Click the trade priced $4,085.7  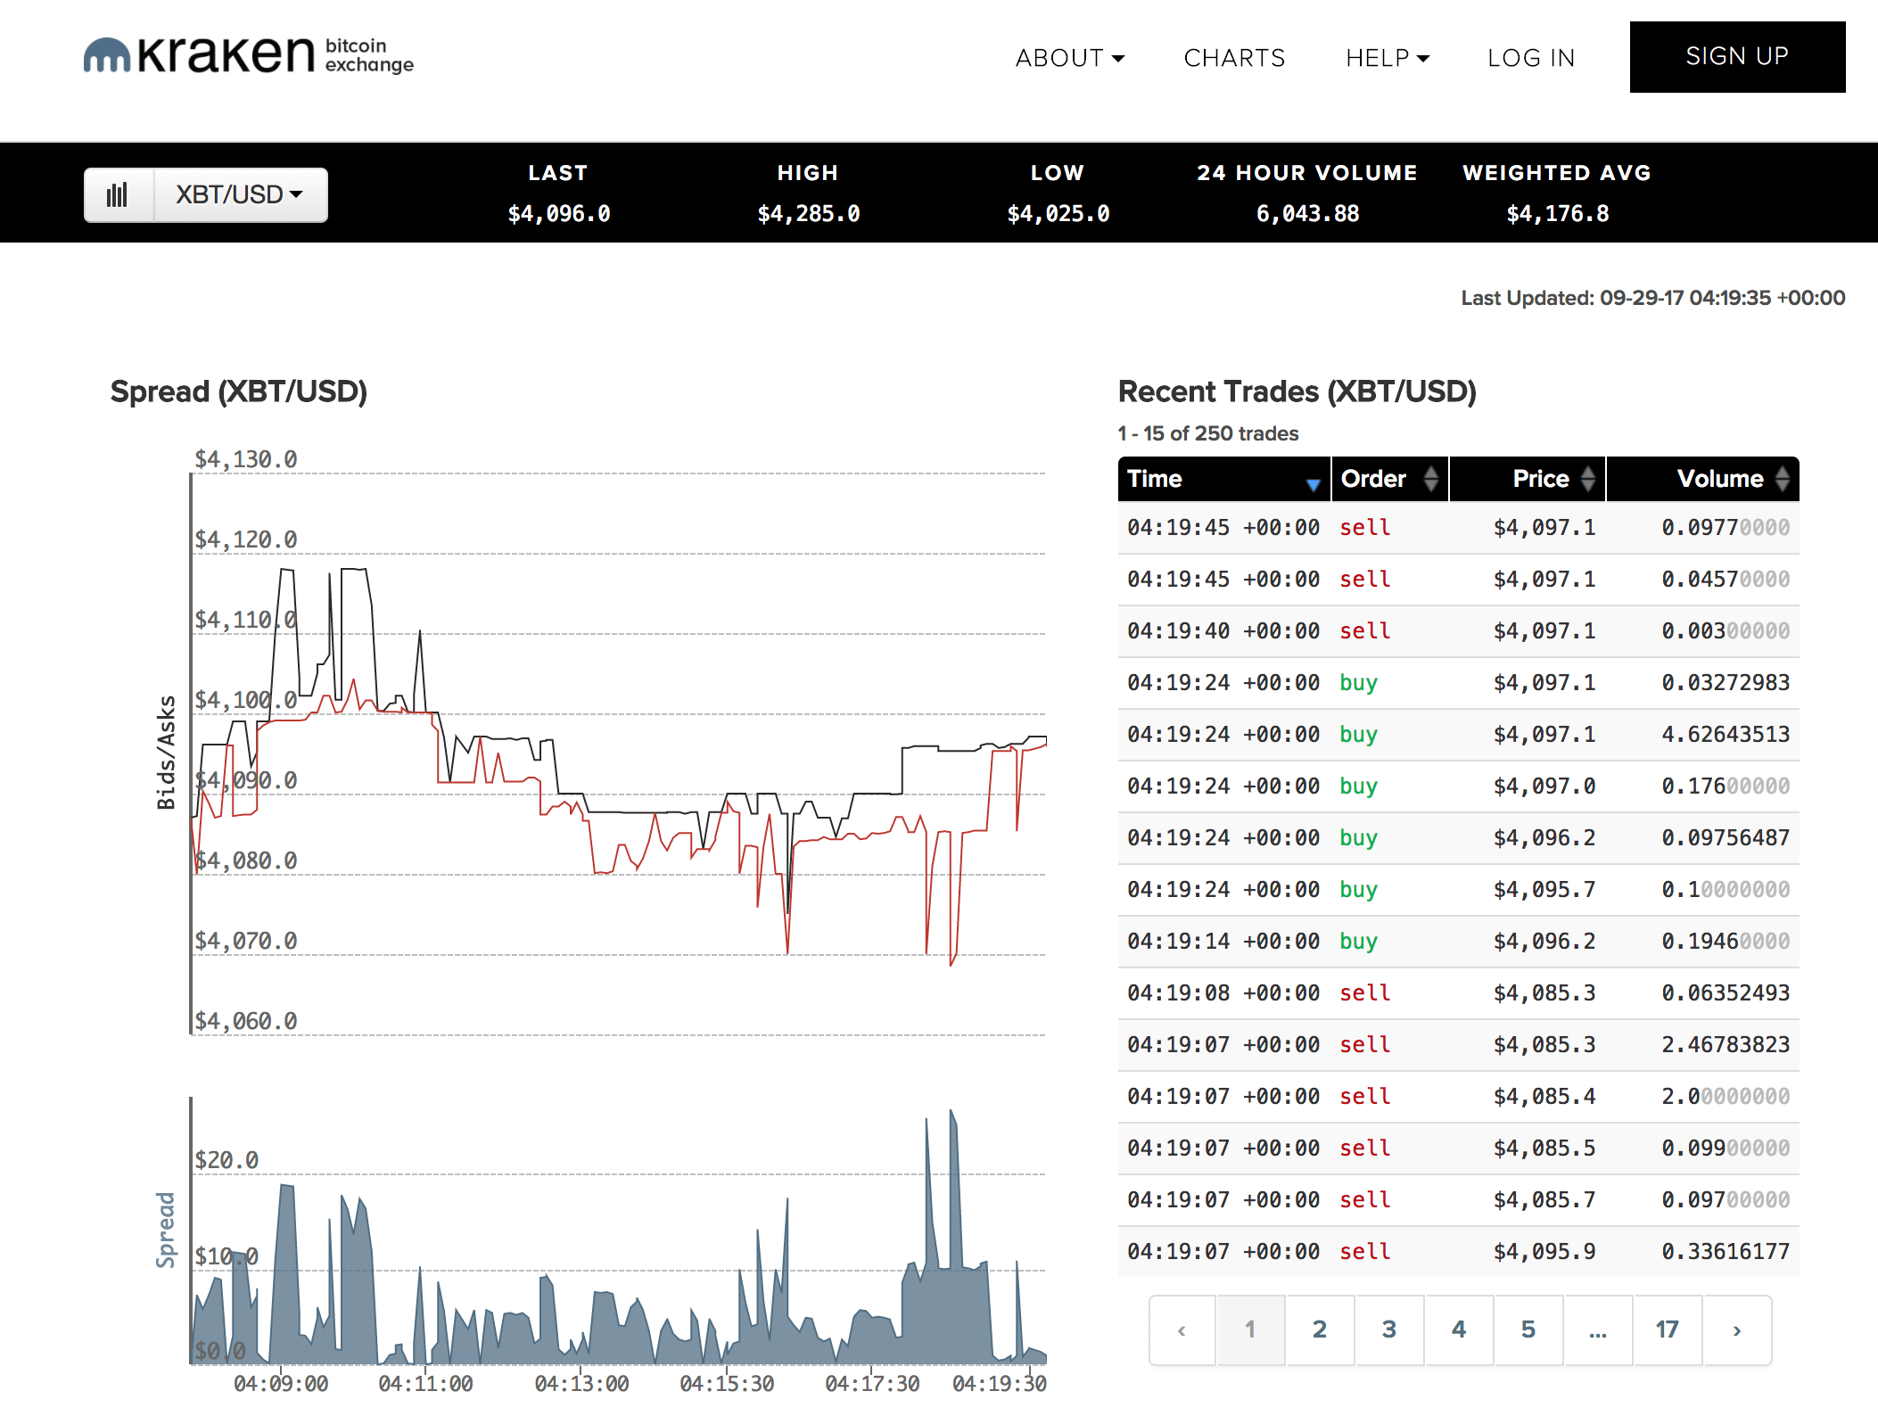pos(1544,1200)
